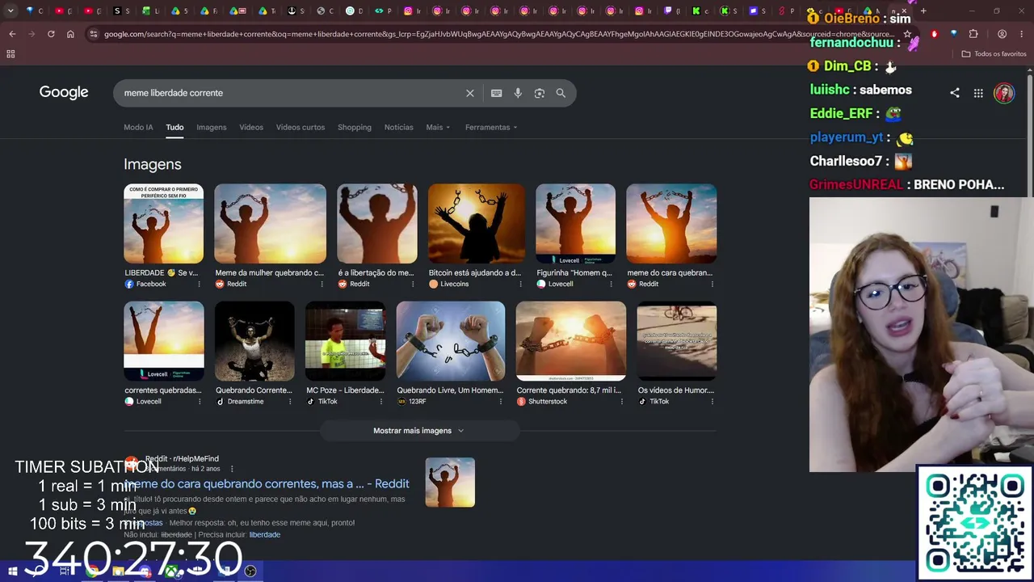Open the Xbox app from the taskbar
The width and height of the screenshot is (1034, 582).
[x=172, y=571]
